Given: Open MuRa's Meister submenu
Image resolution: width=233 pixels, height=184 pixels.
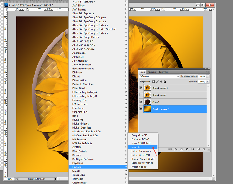Looking at the screenshot, I should coord(98,124).
